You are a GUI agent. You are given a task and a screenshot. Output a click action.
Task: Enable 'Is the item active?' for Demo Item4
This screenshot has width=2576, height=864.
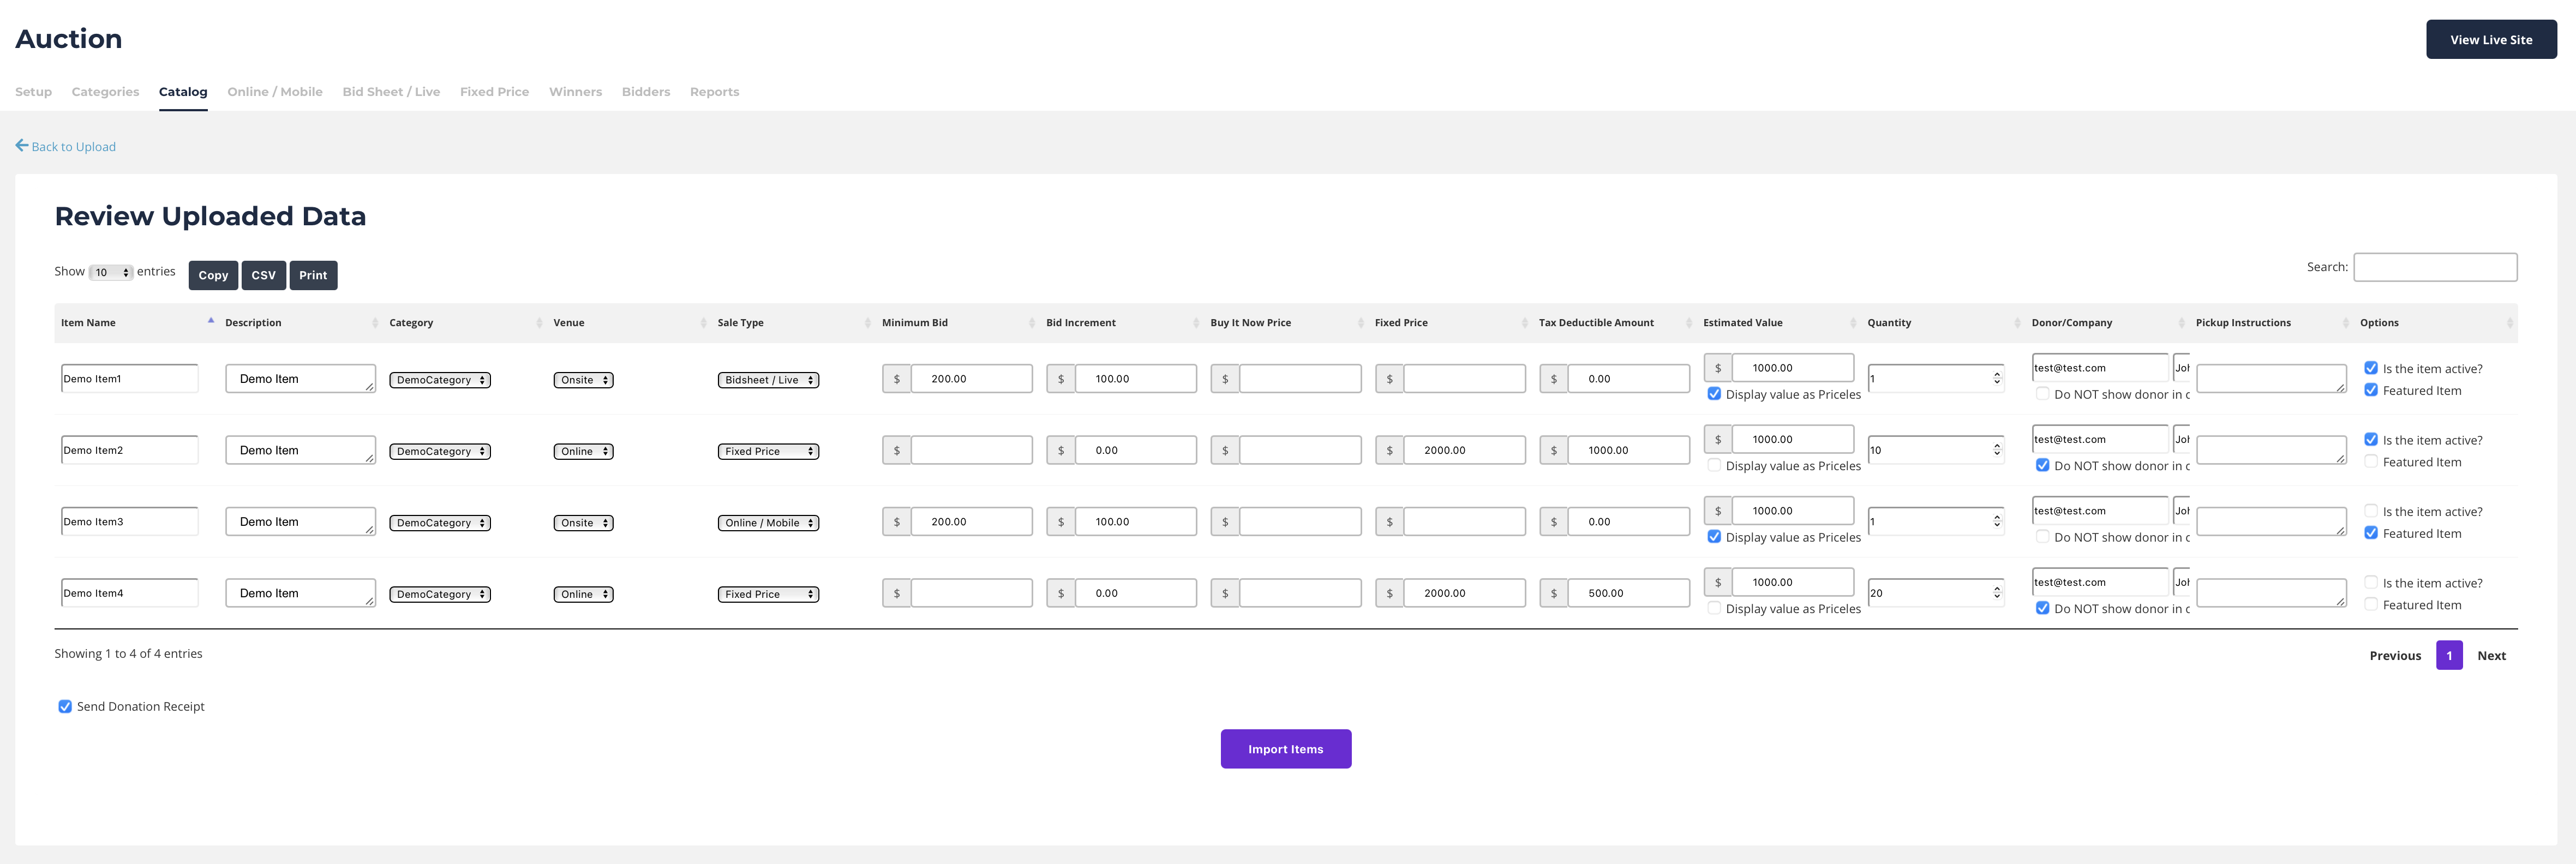tap(2370, 582)
